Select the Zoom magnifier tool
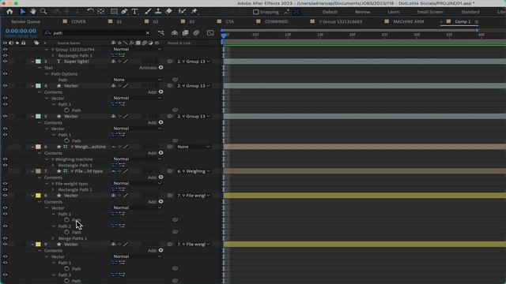Viewport: 506px width, 284px height. coord(43,12)
